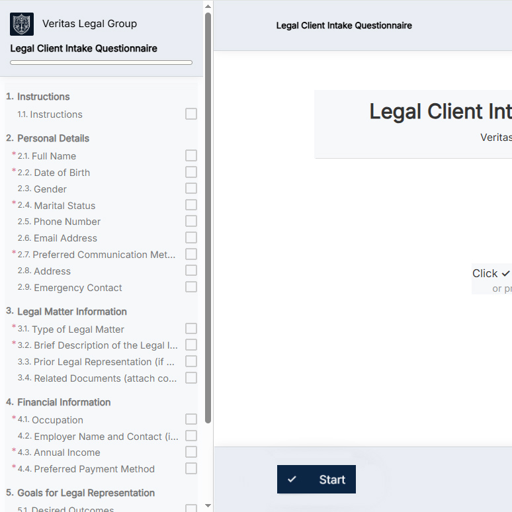Tick the 2.8 Address checkbox
Viewport: 512px width, 512px height.
(191, 270)
